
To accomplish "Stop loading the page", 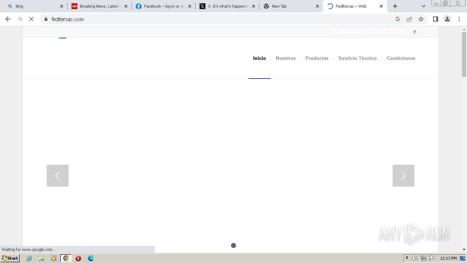I will point(31,19).
